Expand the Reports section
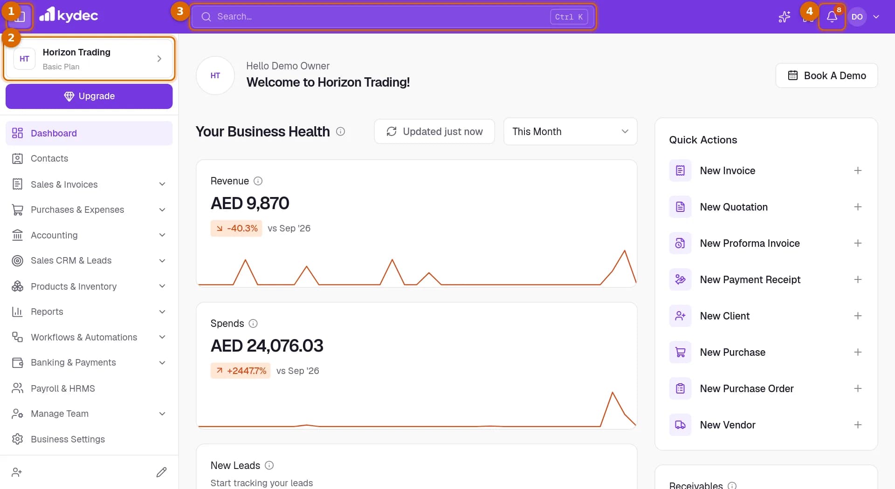Viewport: 895px width, 489px height. tap(89, 312)
